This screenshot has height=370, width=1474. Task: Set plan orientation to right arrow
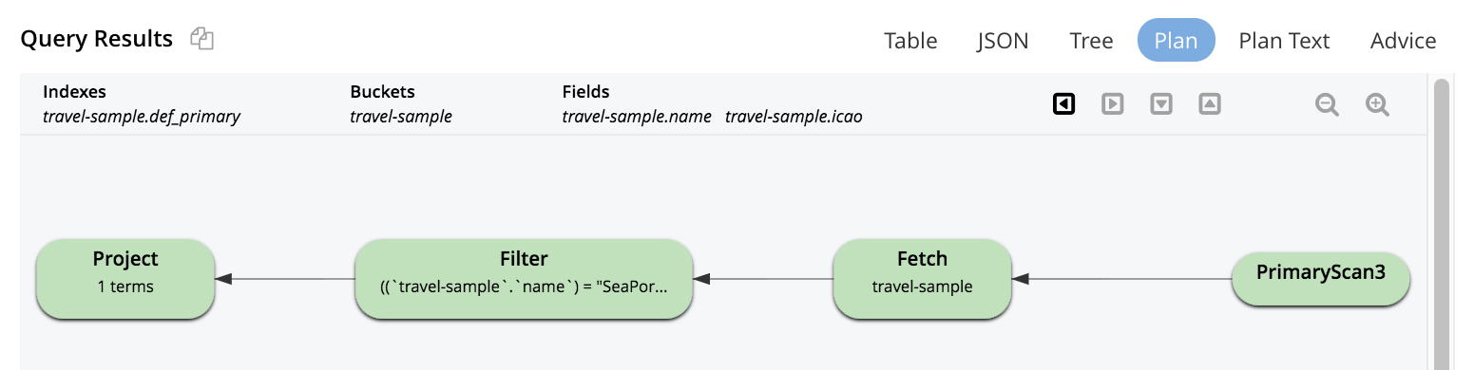[x=1113, y=103]
